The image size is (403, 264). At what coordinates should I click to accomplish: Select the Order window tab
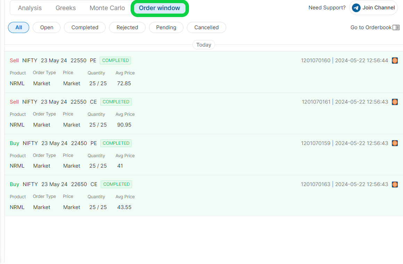click(x=159, y=8)
